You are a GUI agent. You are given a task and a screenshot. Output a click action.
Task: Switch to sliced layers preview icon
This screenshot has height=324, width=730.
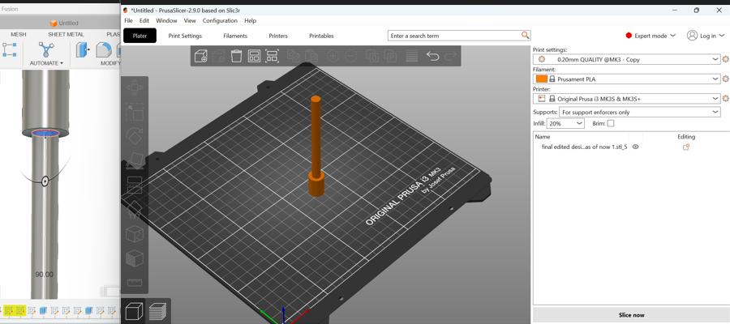tap(157, 312)
